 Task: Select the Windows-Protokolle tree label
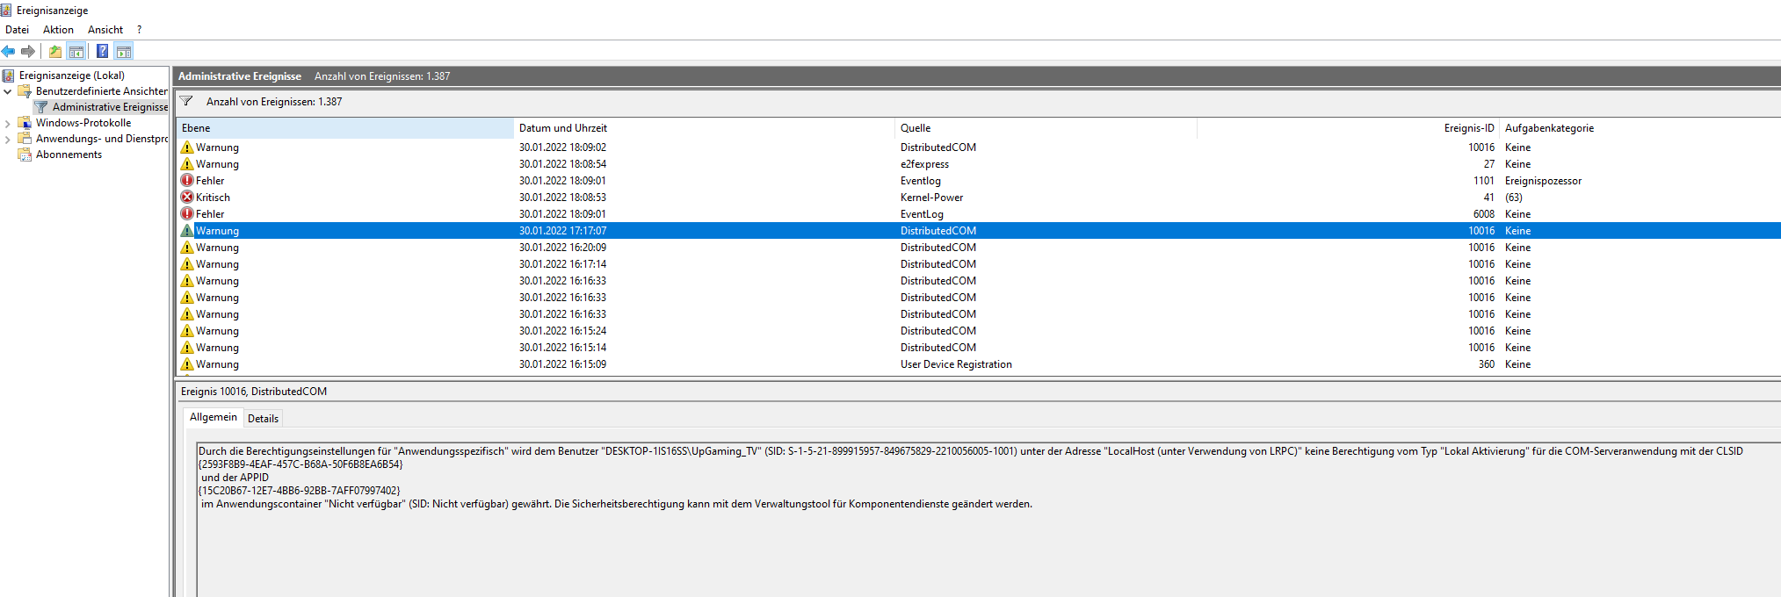[83, 123]
